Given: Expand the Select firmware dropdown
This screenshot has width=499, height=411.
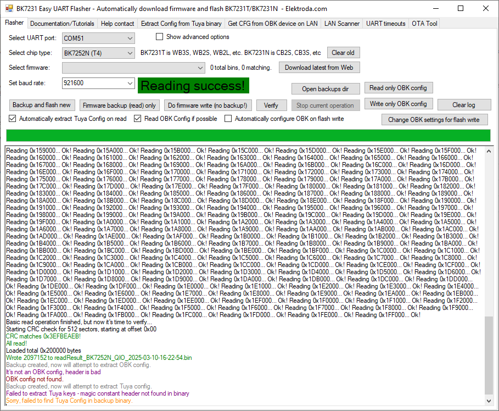Looking at the screenshot, I should tap(133, 68).
